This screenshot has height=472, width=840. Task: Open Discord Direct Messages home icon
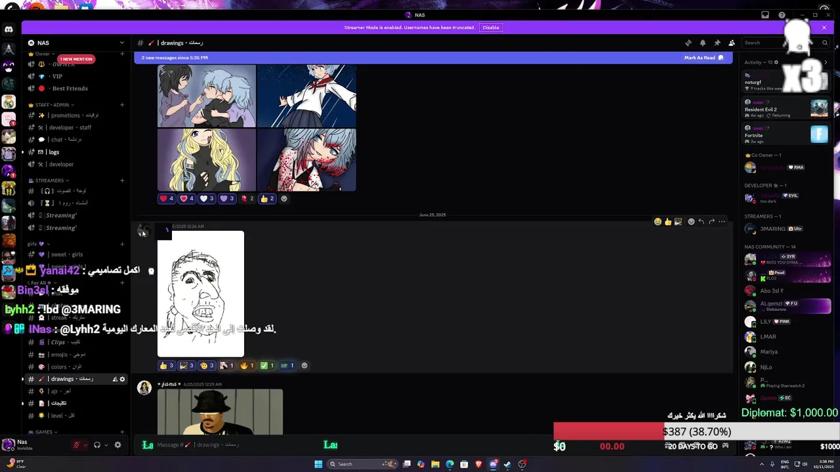[x=9, y=29]
